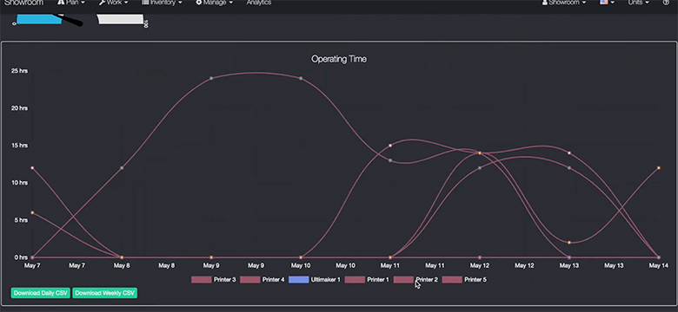Click the May 7 data point at 6 hrs

(x=32, y=212)
